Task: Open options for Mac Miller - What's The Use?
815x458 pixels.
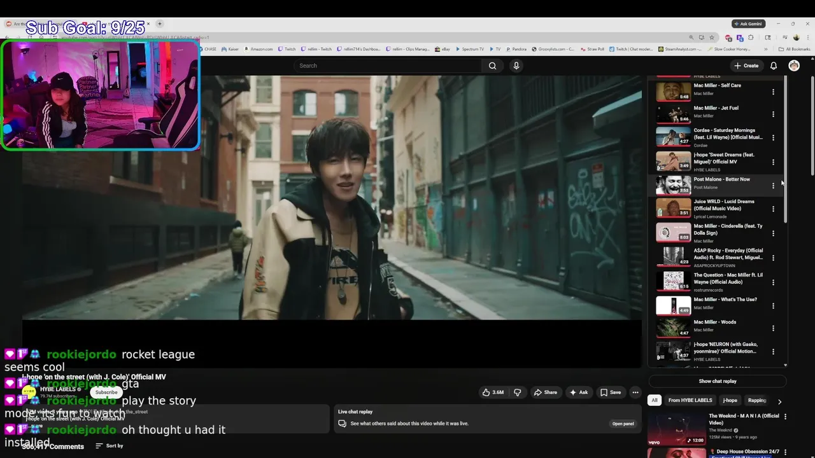Action: pyautogui.click(x=773, y=306)
